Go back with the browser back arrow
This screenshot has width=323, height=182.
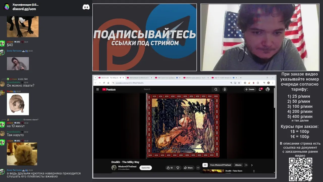(96, 83)
